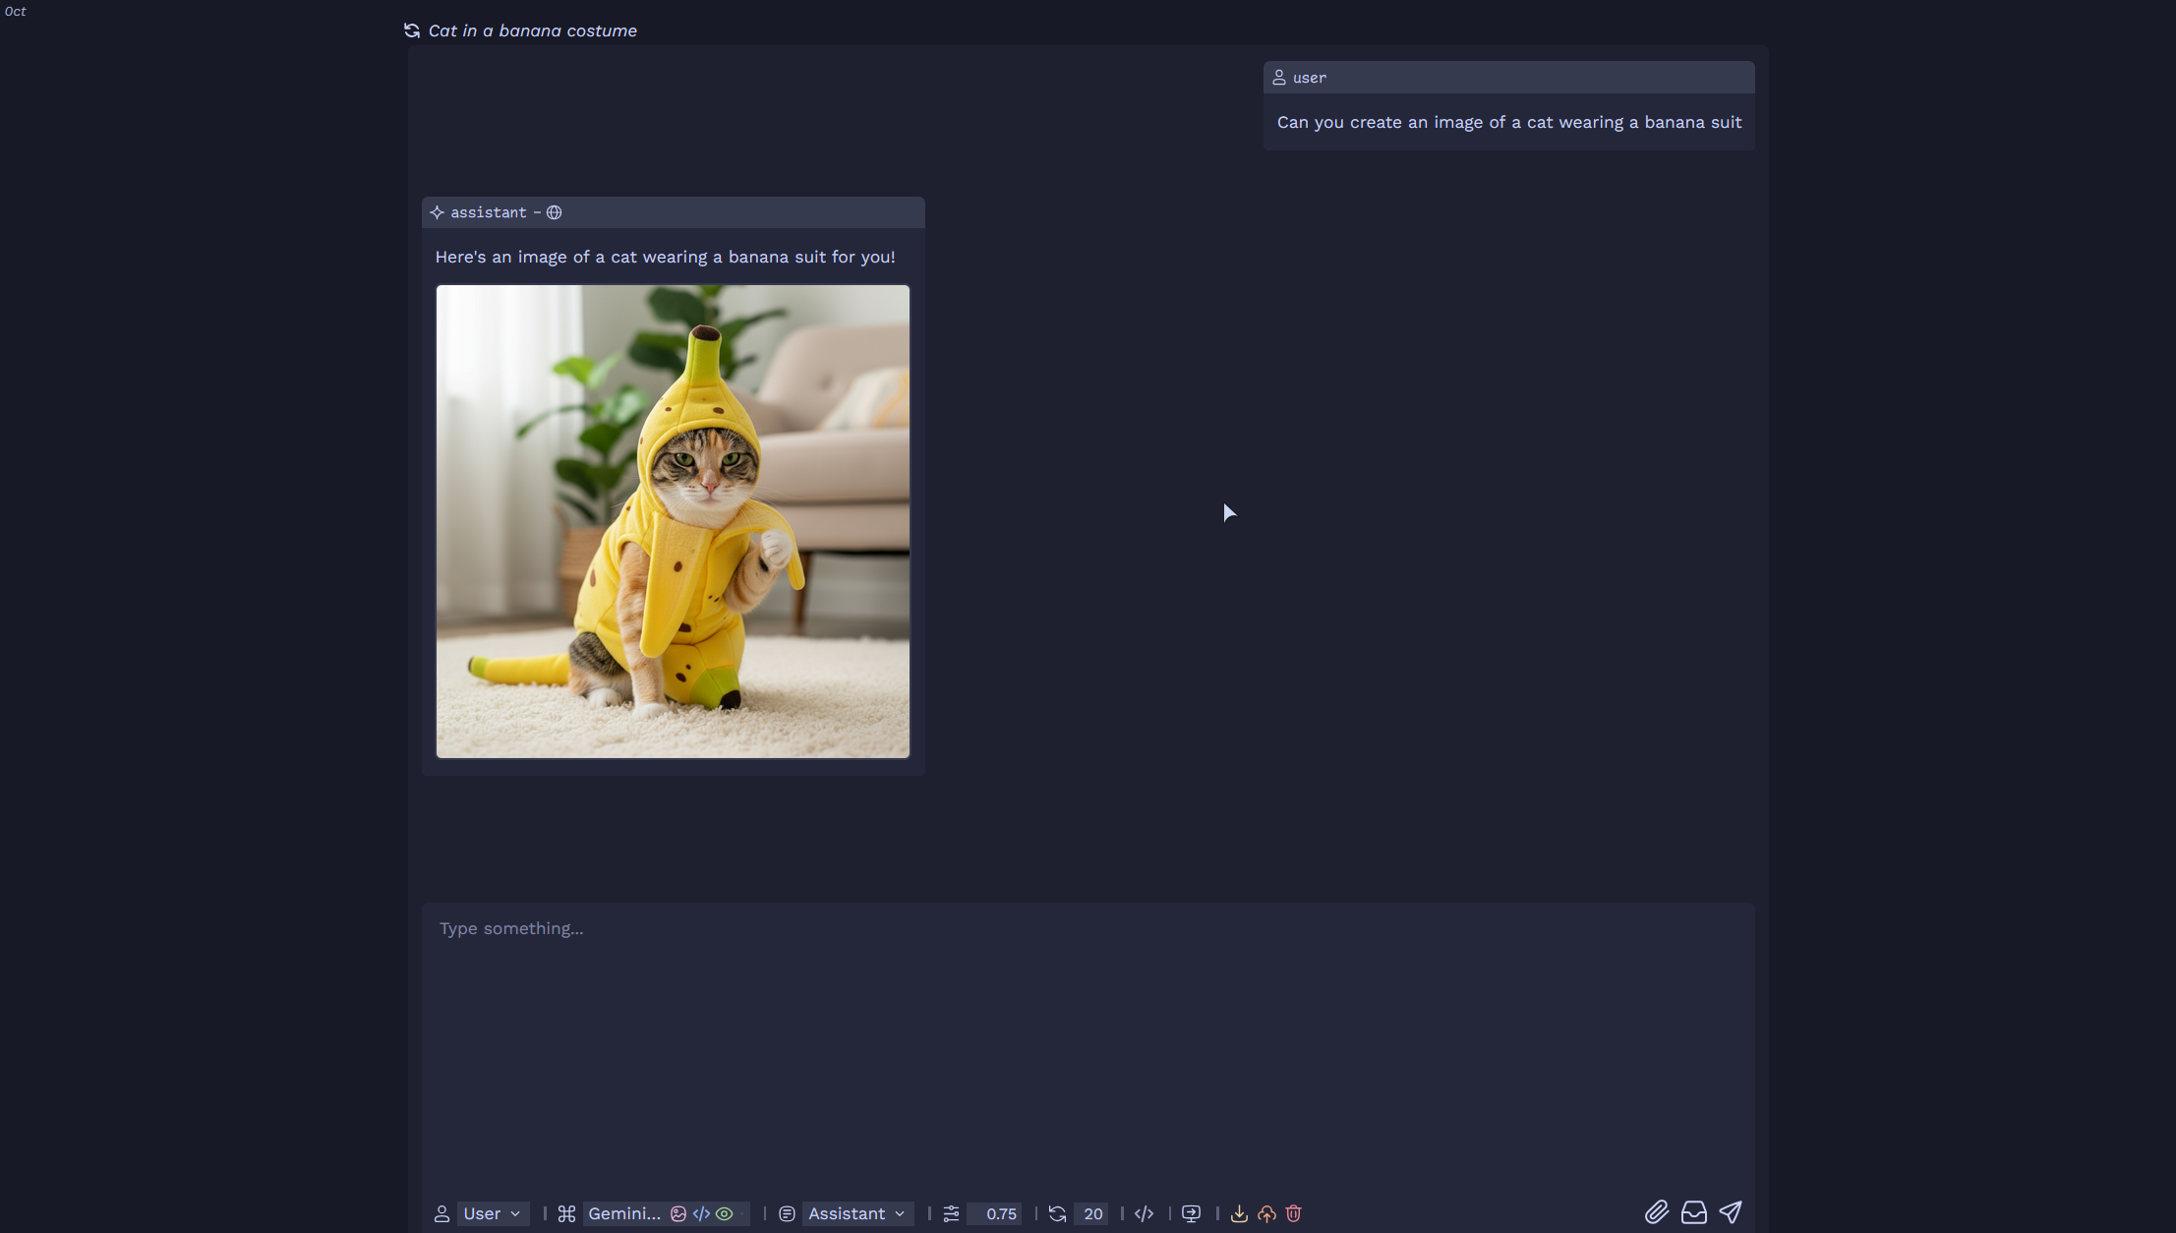Toggle the green eye vision indicator
This screenshot has width=2176, height=1233.
coord(725,1213)
